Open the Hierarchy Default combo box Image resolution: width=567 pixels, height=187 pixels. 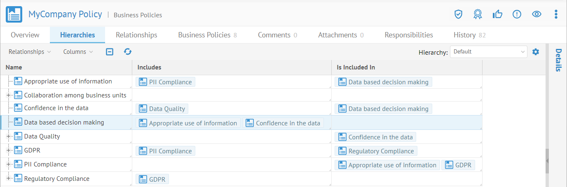488,52
